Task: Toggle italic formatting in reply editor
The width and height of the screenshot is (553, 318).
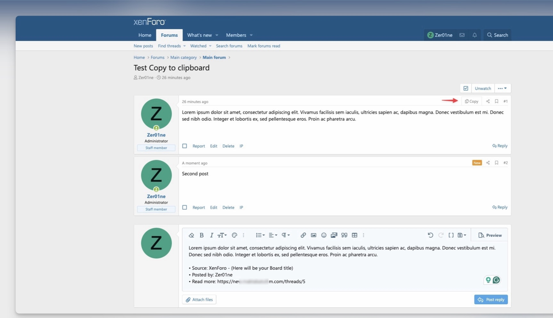Action: pos(211,235)
